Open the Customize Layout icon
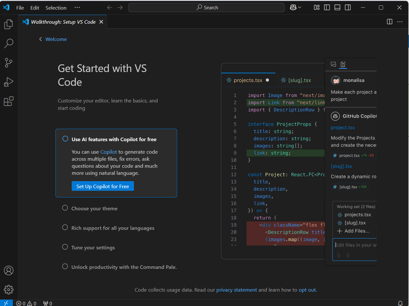409x306 pixels. 317,7
